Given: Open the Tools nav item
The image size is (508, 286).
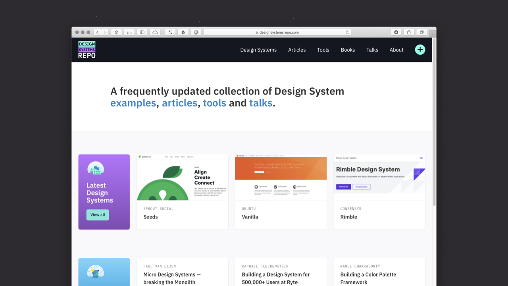Looking at the screenshot, I should pyautogui.click(x=323, y=50).
